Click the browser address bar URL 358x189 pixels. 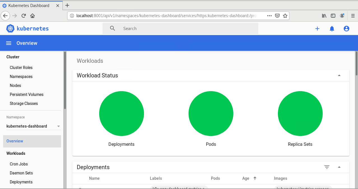click(166, 16)
